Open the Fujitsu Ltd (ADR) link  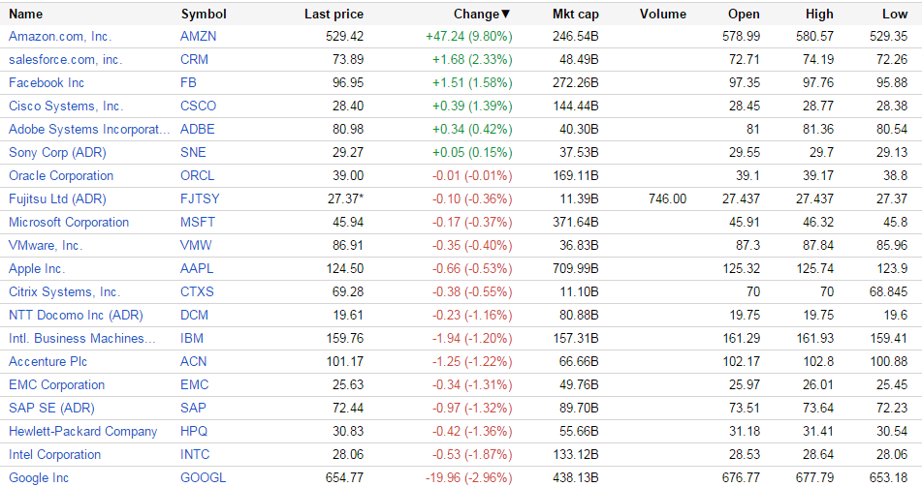click(x=57, y=198)
